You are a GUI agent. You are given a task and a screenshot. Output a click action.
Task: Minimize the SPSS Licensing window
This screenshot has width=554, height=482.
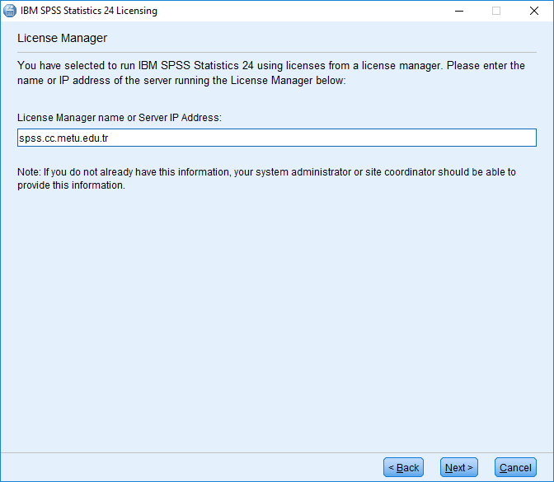click(459, 11)
